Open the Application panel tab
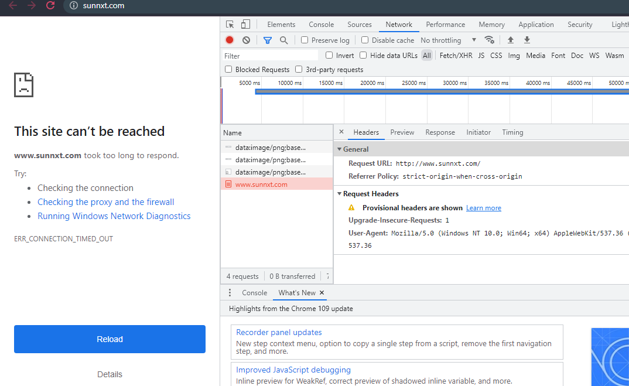Image resolution: width=629 pixels, height=386 pixels. pyautogui.click(x=536, y=25)
